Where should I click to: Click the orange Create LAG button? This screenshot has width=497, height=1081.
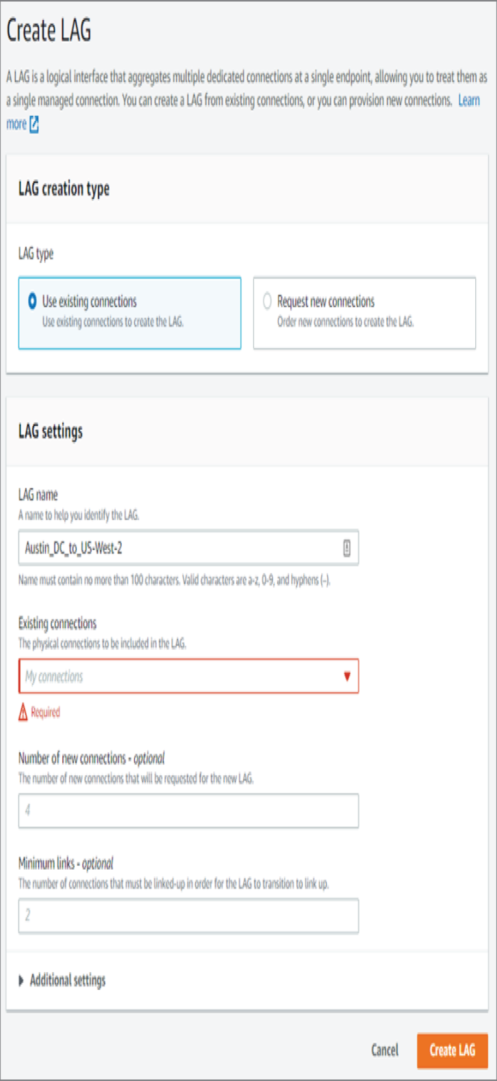pos(453,1050)
